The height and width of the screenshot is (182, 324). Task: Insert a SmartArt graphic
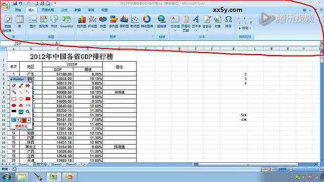point(66,21)
